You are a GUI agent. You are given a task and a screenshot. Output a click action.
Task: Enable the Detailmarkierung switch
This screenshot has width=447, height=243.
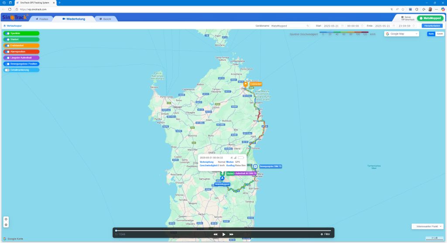point(7,70)
